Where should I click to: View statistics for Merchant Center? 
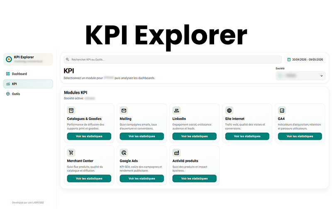[x=89, y=178]
